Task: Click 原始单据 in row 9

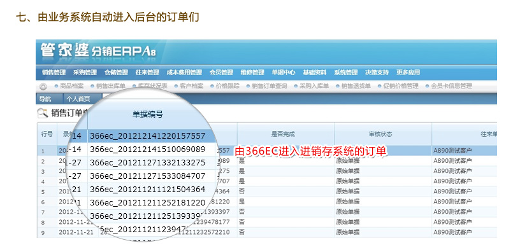Action: tap(348, 232)
